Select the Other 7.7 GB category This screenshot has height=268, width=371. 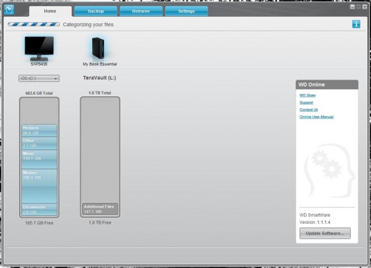coord(39,143)
